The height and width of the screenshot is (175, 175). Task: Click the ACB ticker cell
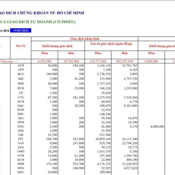point(21,65)
